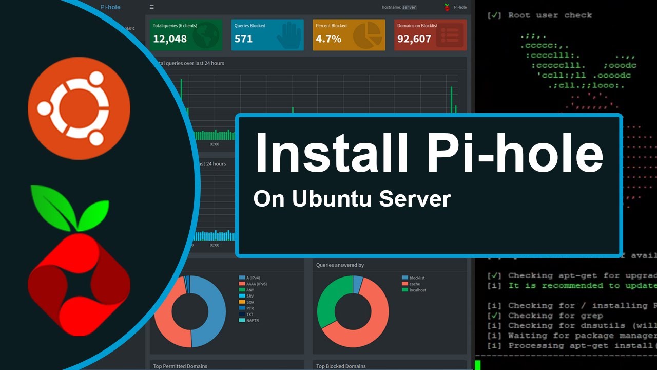Image resolution: width=657 pixels, height=370 pixels.
Task: Toggle the cache legend entry
Action: (411, 284)
